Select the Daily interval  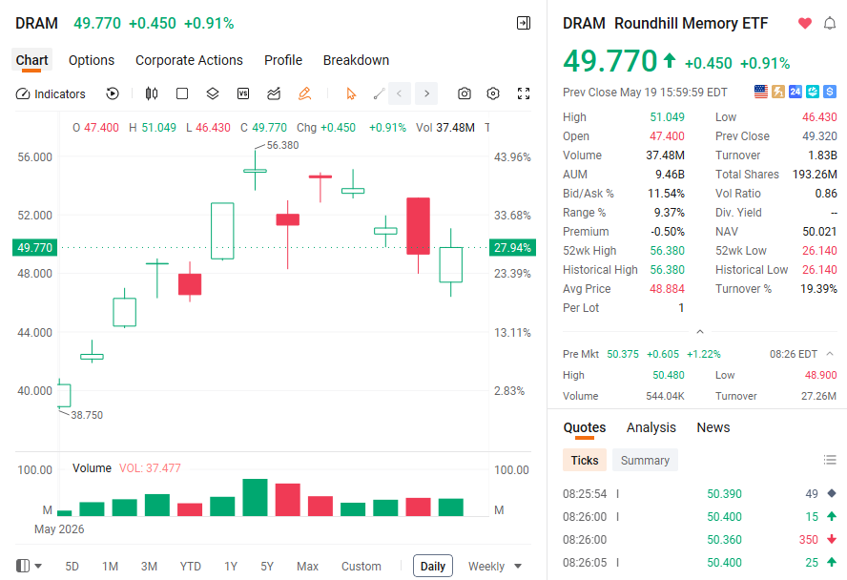click(x=433, y=566)
